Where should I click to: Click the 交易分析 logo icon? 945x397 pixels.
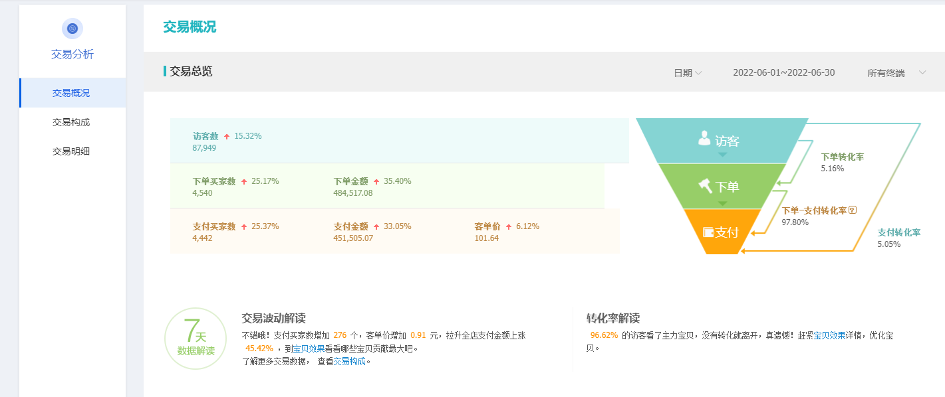72,29
